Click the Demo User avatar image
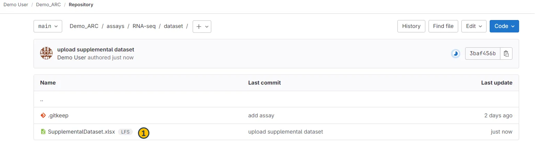The image size is (535, 146). (46, 53)
